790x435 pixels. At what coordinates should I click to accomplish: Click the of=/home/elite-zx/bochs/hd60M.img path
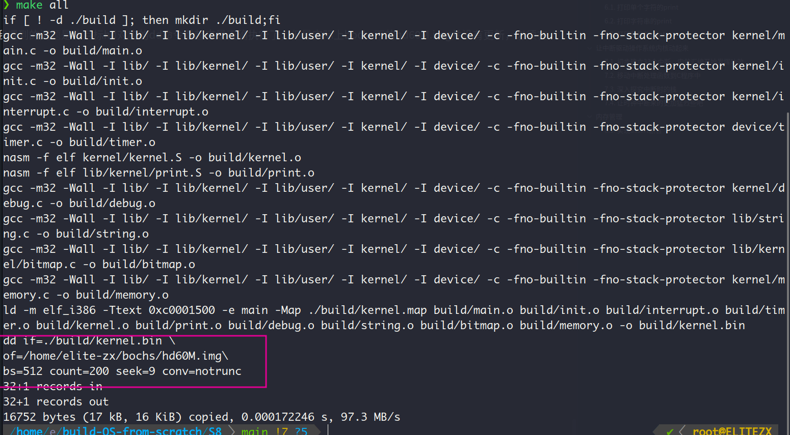116,356
